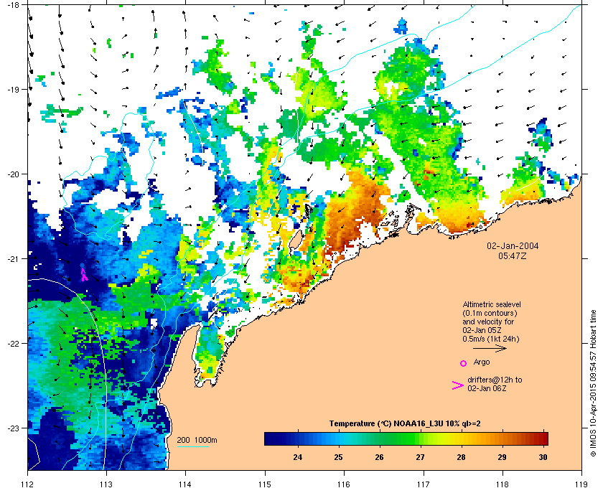Click the 05:47Z time label
Viewport: 603px width, 488px height.
[x=513, y=255]
